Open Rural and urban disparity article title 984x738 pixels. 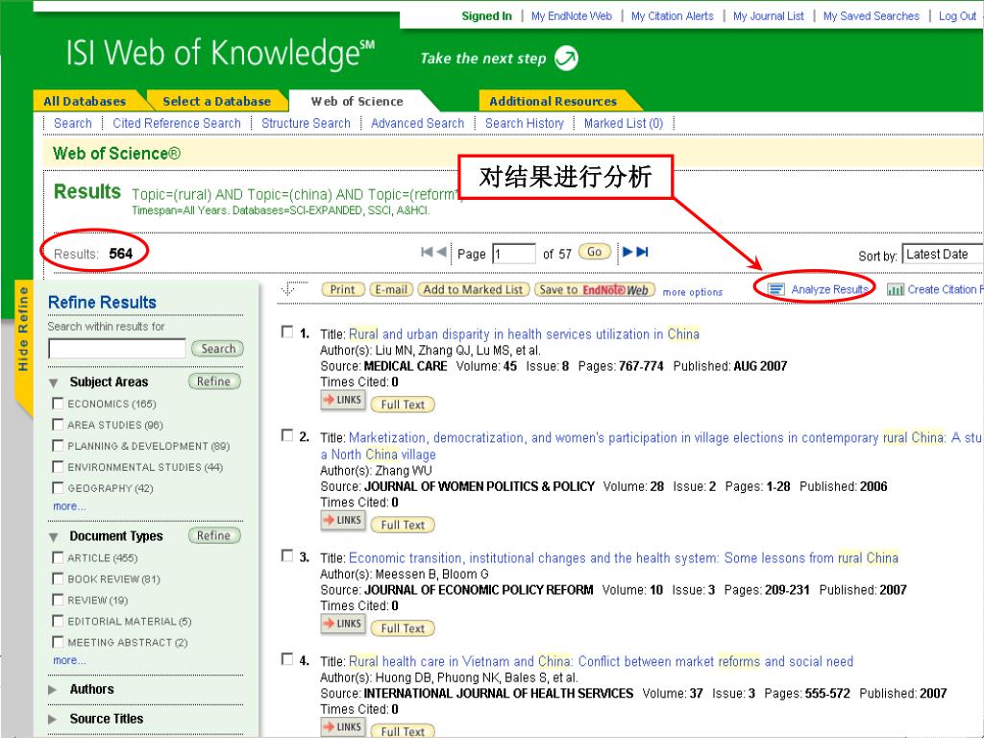pos(524,333)
